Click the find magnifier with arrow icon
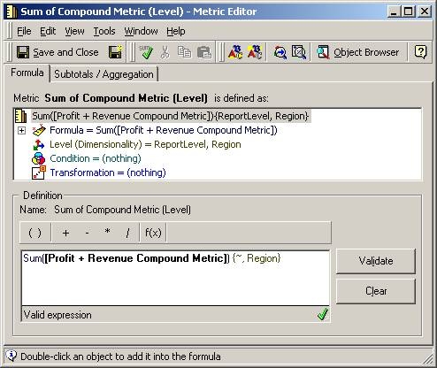Viewport: 437px width, 368px height. coord(280,52)
